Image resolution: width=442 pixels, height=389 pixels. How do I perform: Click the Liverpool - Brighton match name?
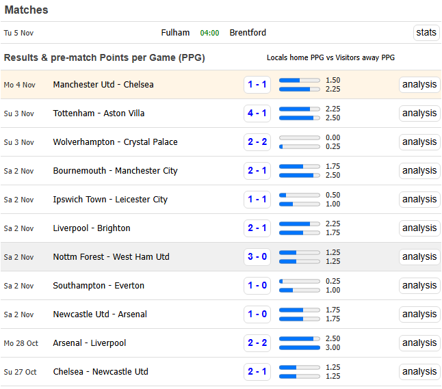point(92,228)
